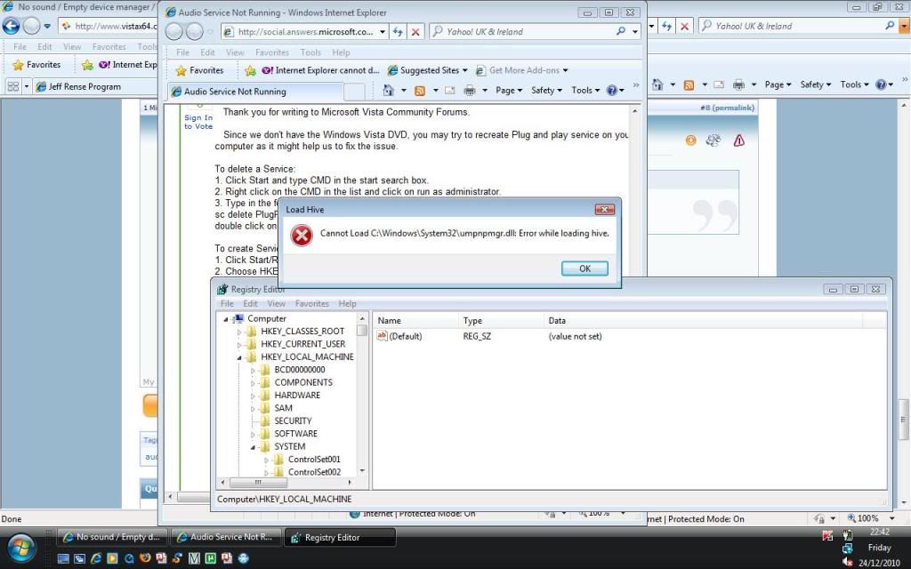Viewport: 911px width, 569px height.
Task: Click Yahoo search box in the front IE window
Action: (523, 32)
